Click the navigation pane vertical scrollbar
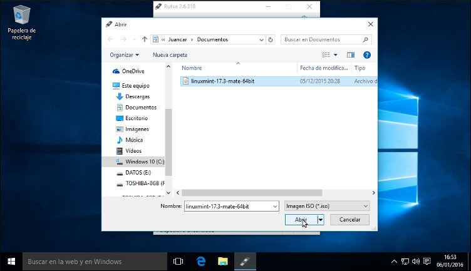 click(168, 142)
